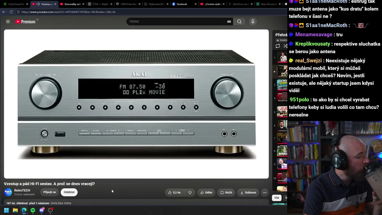Subscribe with the Odebírat button
This screenshot has height=215, width=382.
(x=69, y=192)
